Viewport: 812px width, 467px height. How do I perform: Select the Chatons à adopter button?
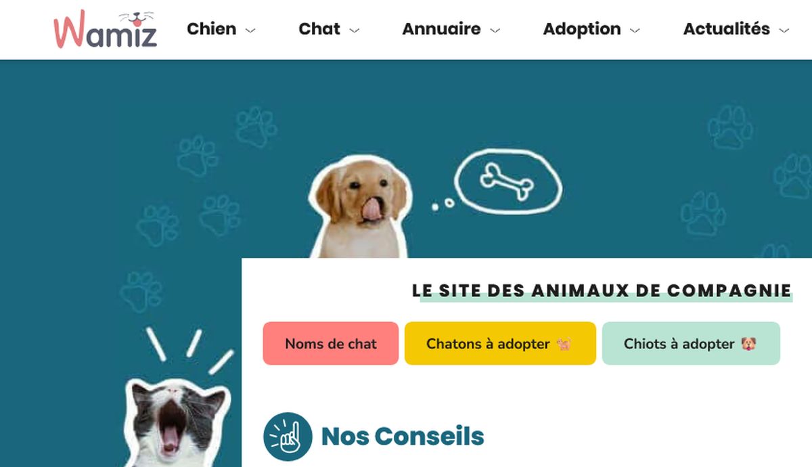[x=500, y=343]
